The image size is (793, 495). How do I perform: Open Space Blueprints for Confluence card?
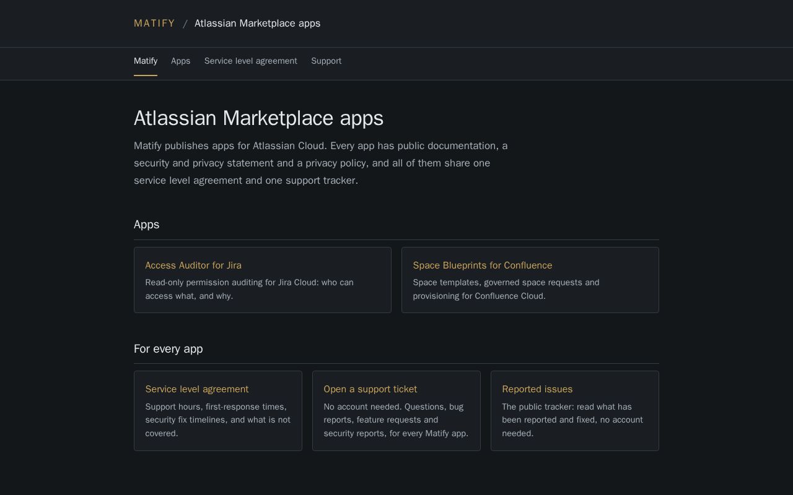[x=530, y=280]
